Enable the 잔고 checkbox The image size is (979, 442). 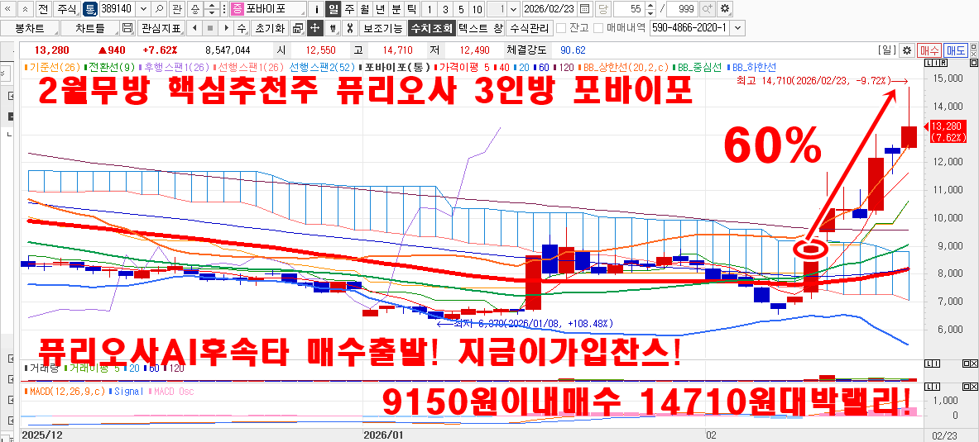[x=561, y=28]
